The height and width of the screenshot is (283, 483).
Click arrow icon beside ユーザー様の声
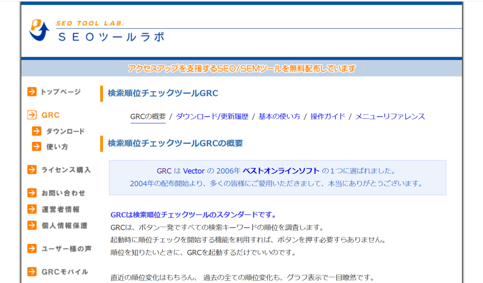pyautogui.click(x=32, y=248)
